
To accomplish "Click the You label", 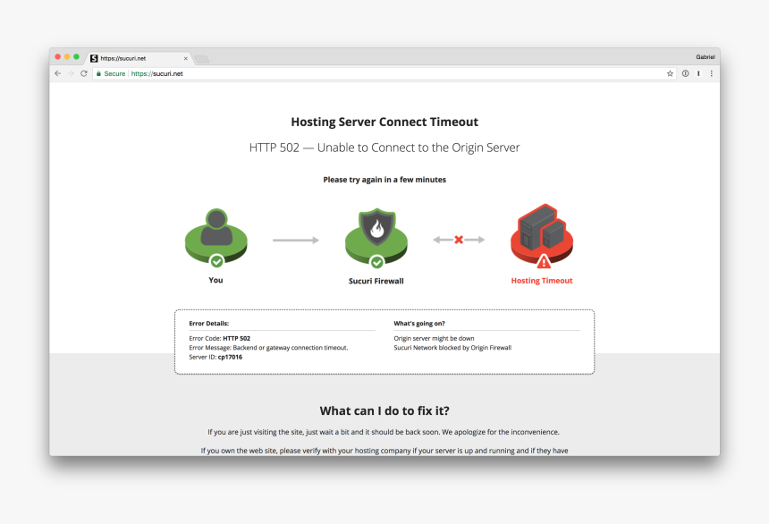I will click(x=215, y=280).
